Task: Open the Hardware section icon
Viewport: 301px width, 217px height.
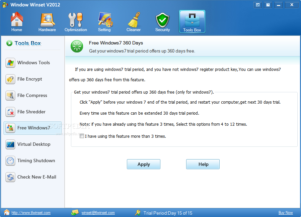Action: (47, 20)
